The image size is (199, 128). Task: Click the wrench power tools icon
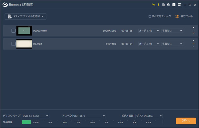[177, 16]
